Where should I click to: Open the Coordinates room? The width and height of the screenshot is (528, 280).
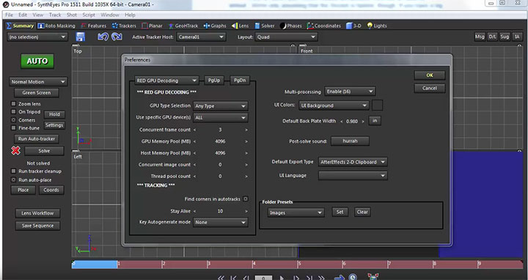323,26
